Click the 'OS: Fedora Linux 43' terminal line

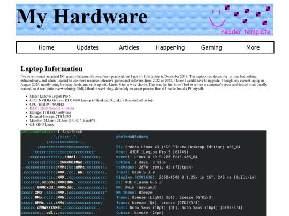178,147
